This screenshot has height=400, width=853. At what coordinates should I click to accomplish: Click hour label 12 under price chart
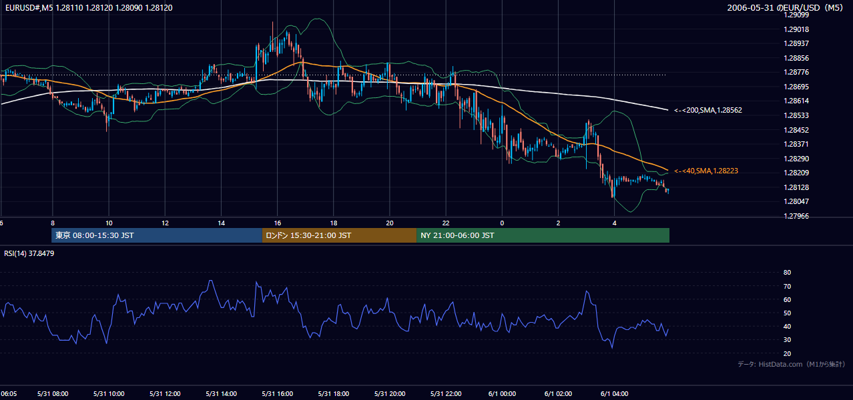click(x=165, y=223)
